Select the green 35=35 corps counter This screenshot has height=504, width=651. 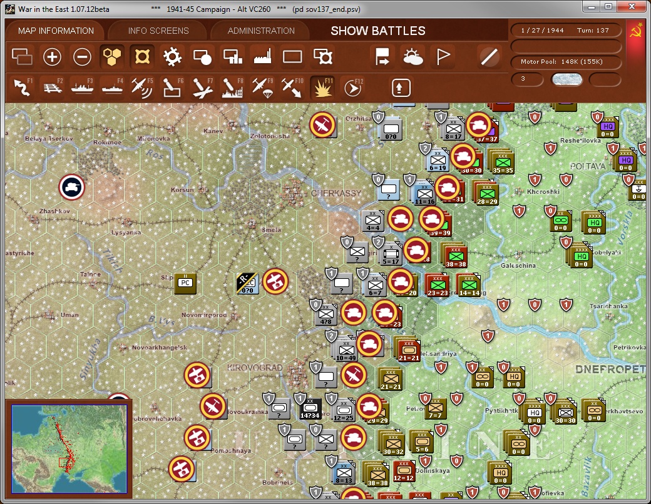(503, 163)
